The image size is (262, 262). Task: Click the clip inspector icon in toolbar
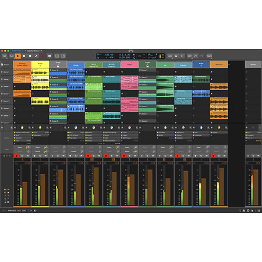(63, 56)
